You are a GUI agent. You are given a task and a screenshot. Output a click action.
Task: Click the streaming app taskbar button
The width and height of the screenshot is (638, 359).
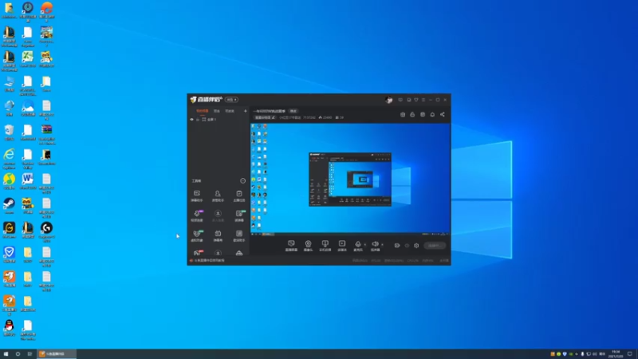click(x=57, y=354)
